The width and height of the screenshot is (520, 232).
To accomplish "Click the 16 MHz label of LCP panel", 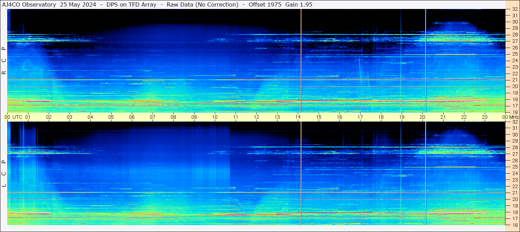I will pos(515,225).
